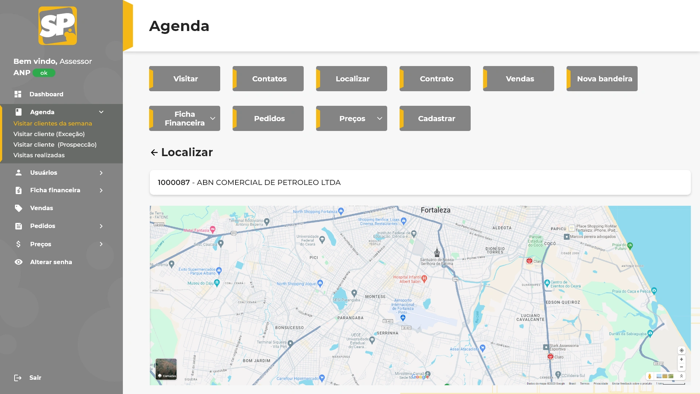Click the Dashboard grid icon
The height and width of the screenshot is (394, 700).
point(18,94)
